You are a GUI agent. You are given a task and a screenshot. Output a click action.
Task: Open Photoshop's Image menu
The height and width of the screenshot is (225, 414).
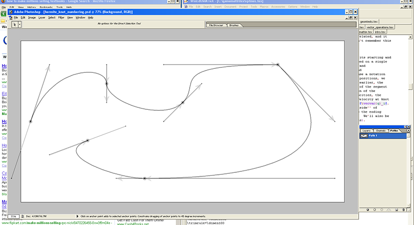[x=32, y=18]
